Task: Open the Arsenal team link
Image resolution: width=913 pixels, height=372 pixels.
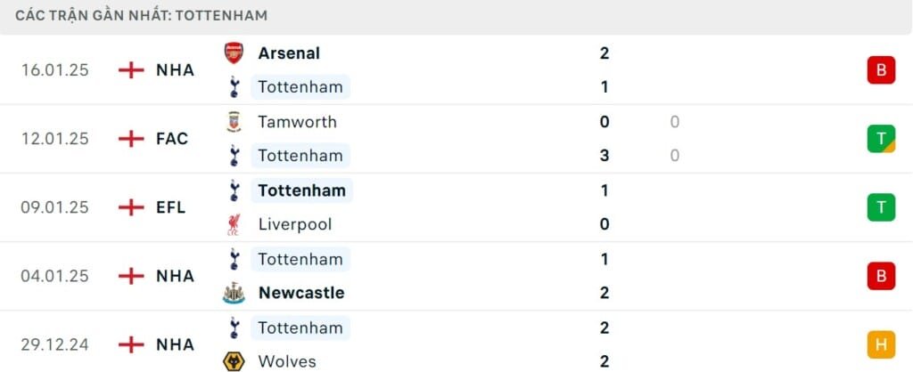Action: 289,53
